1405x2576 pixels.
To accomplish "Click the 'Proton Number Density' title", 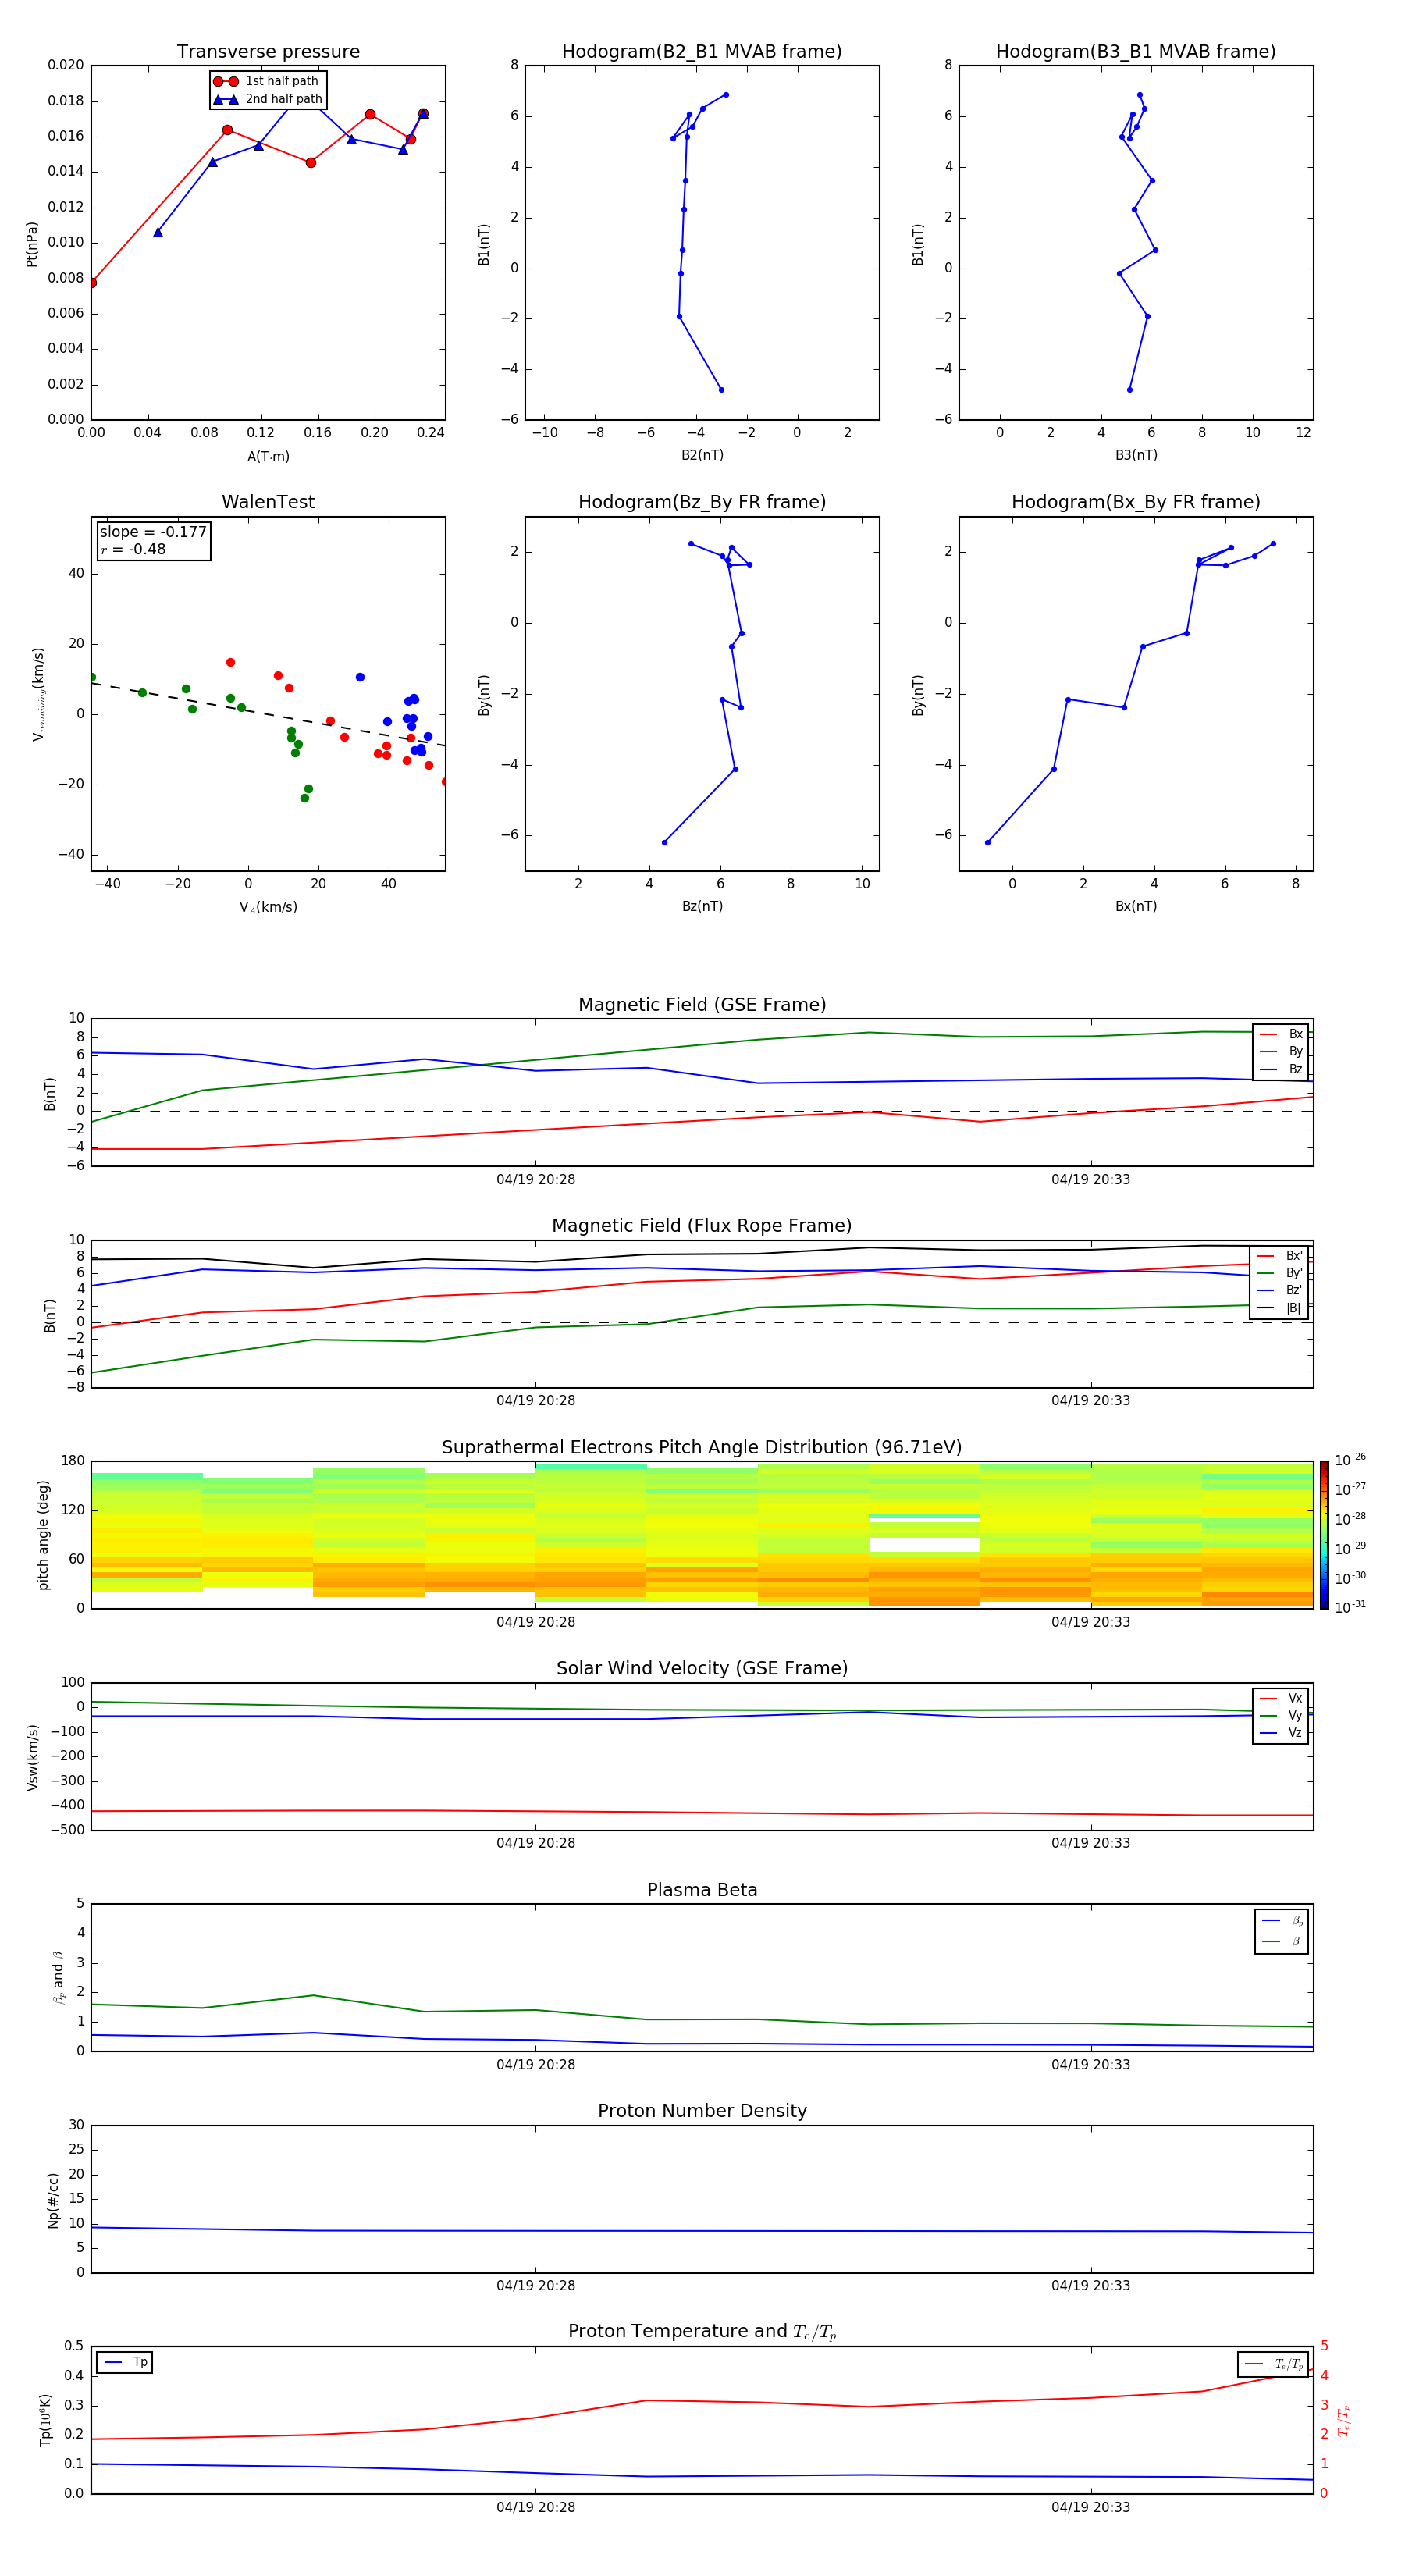I will point(702,2111).
